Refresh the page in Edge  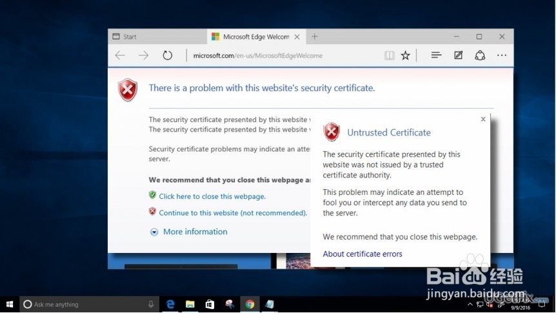(x=167, y=56)
